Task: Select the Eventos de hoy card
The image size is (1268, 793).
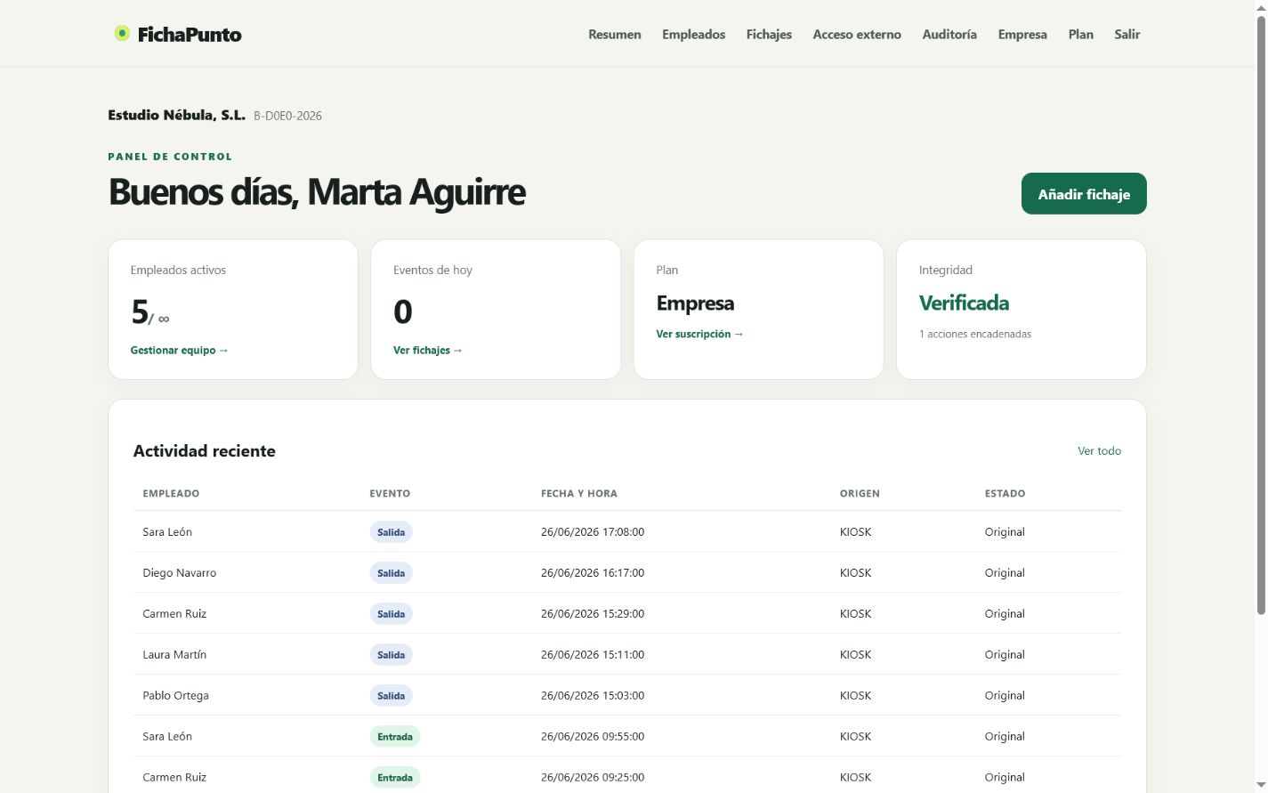Action: click(x=496, y=310)
